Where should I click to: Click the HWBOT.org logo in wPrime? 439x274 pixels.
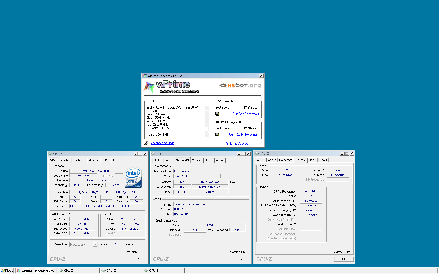click(240, 85)
